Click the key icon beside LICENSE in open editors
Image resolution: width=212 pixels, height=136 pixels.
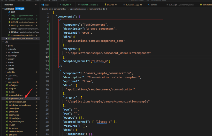pos(9,22)
